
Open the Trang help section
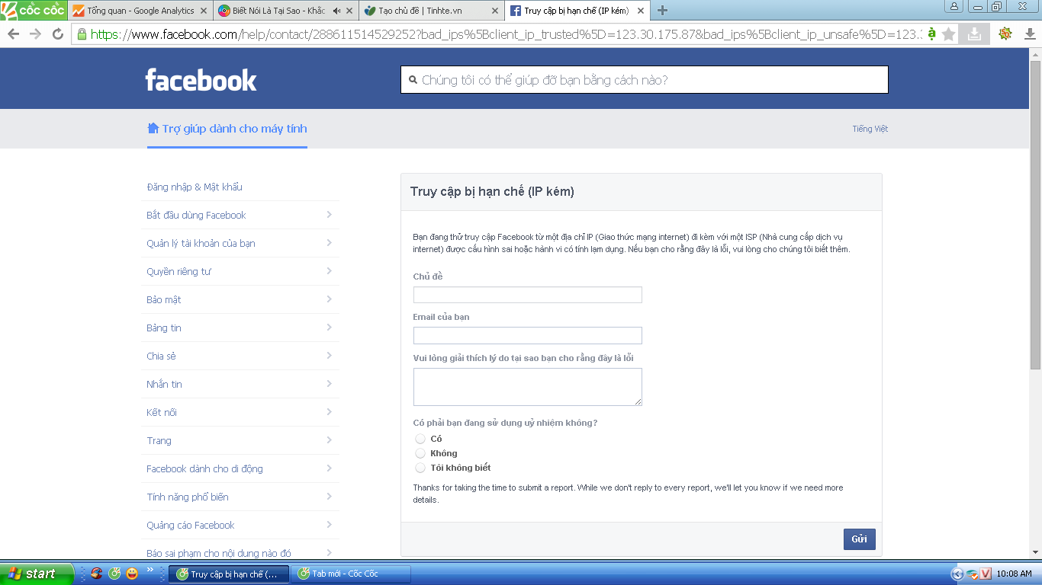(240, 440)
